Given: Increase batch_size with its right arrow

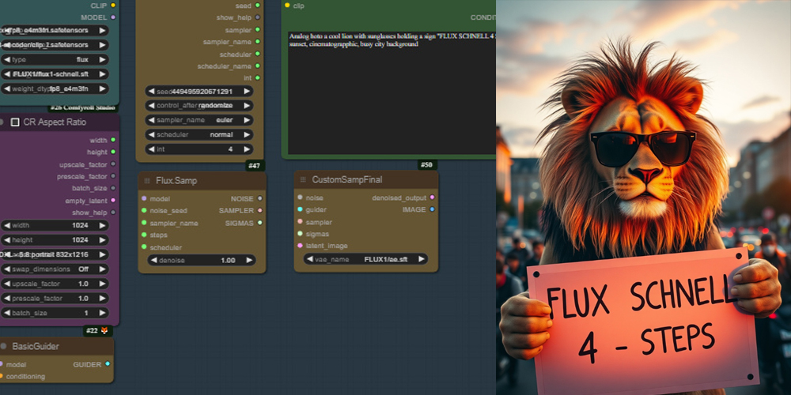Looking at the screenshot, I should 102,313.
